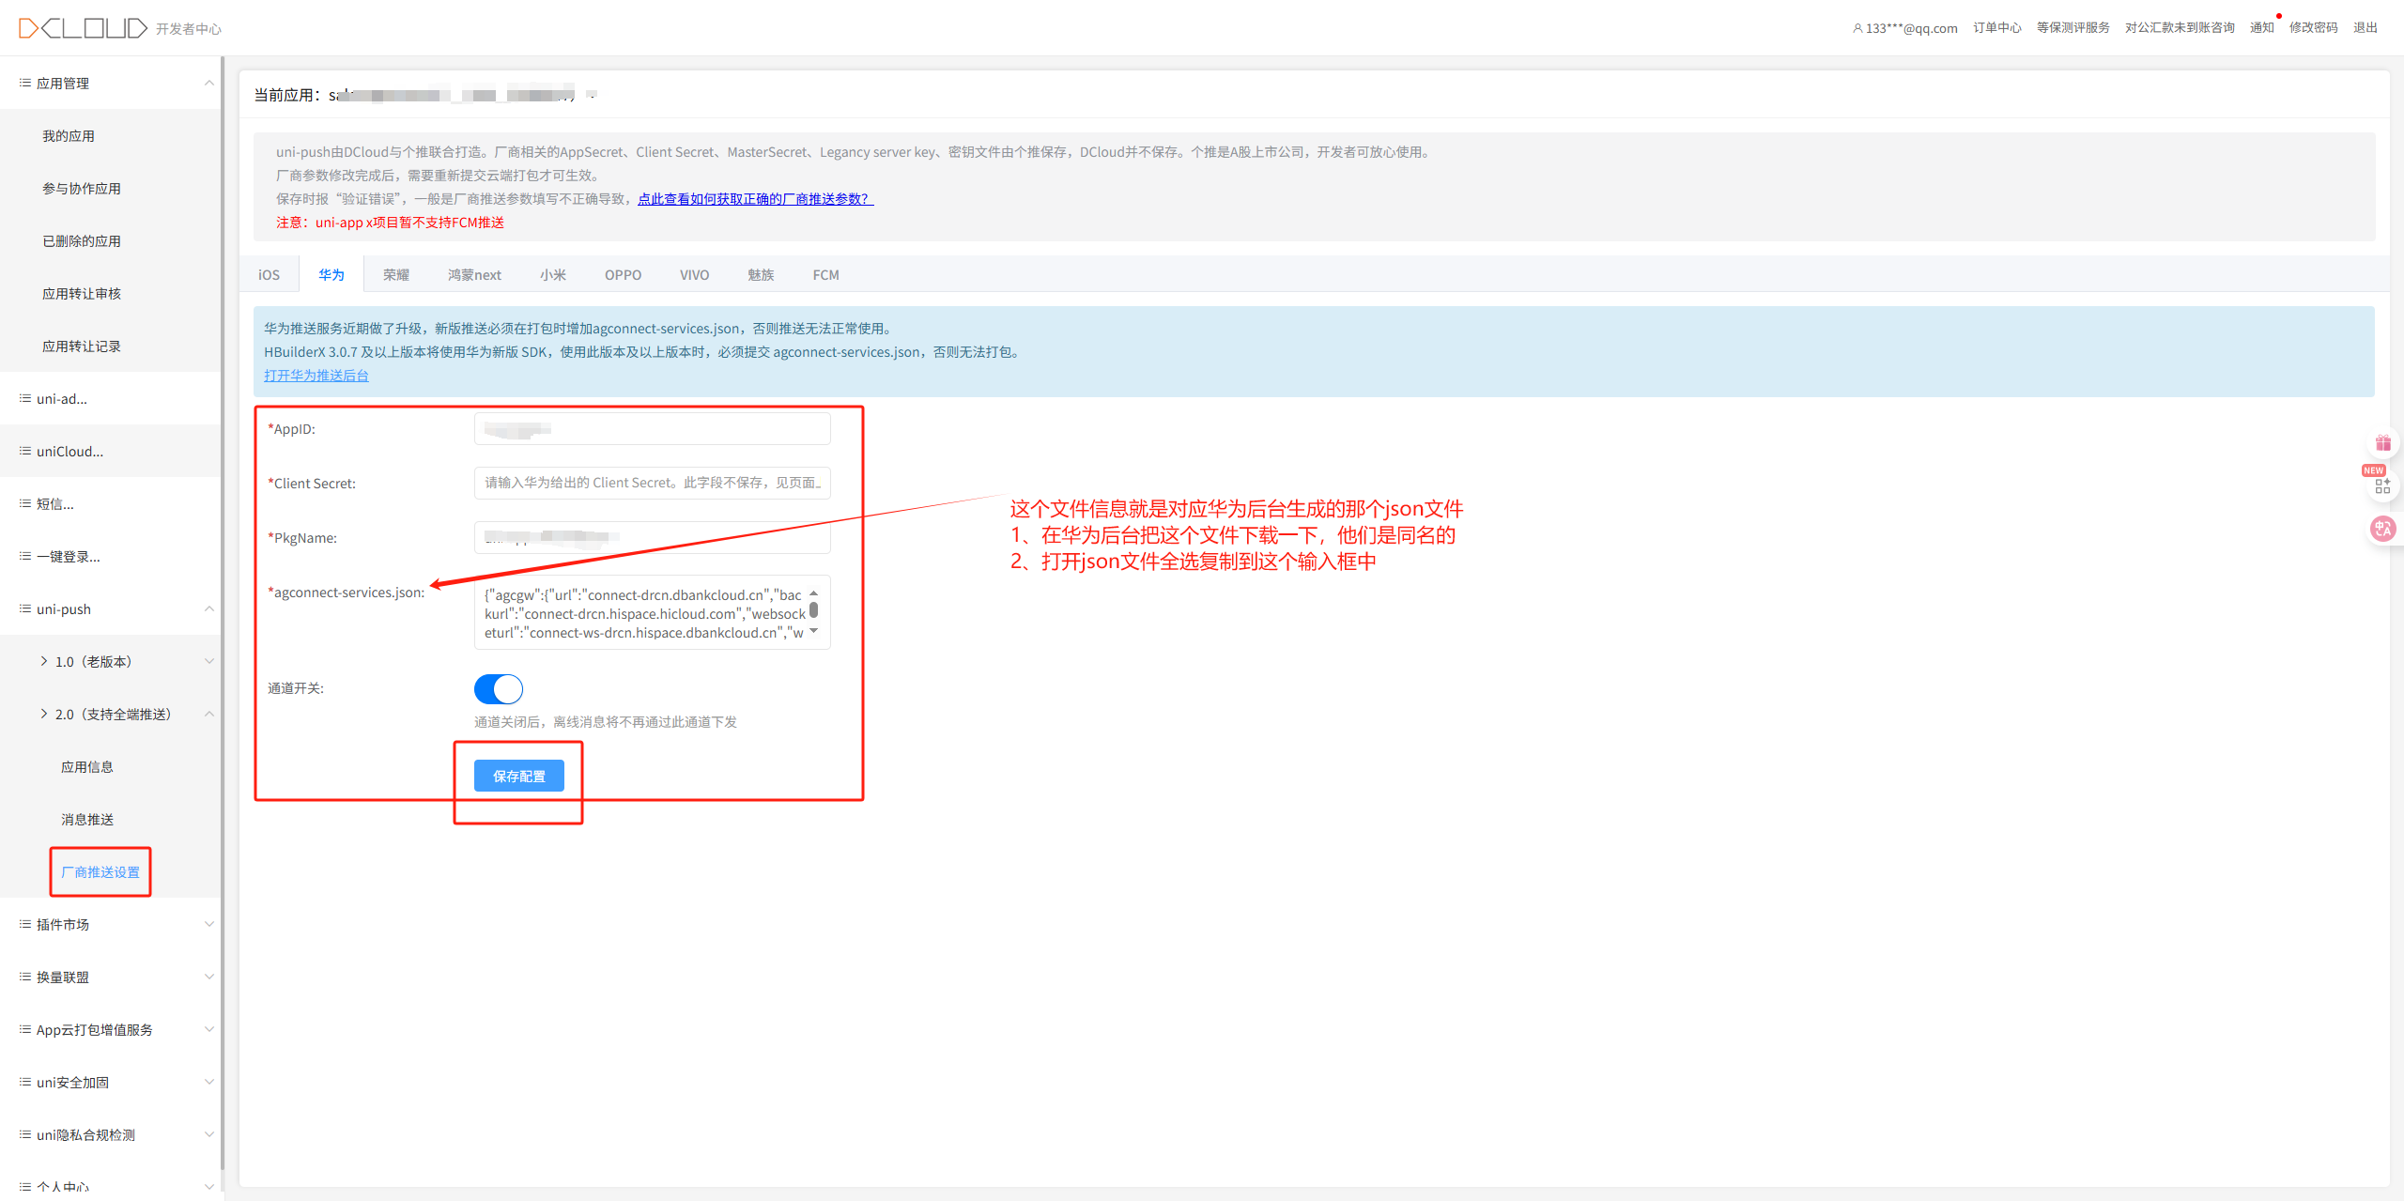Select the 华为 tab
The width and height of the screenshot is (2404, 1201).
coord(331,274)
